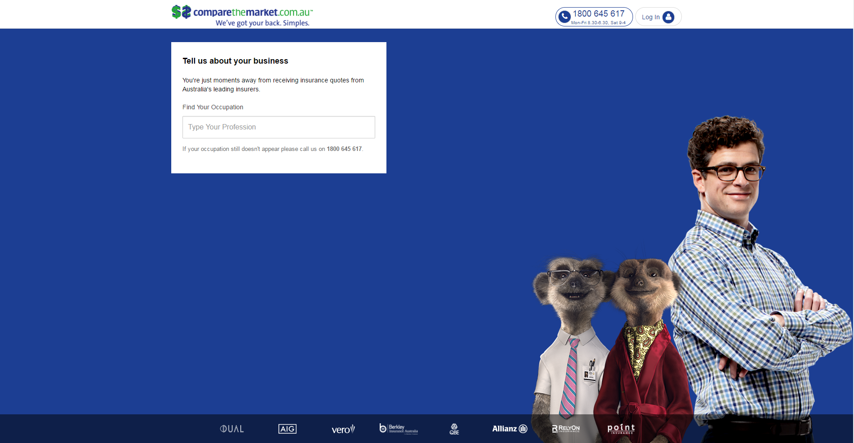
Task: Click the bold 1800 645 617 phone link
Action: click(x=344, y=149)
